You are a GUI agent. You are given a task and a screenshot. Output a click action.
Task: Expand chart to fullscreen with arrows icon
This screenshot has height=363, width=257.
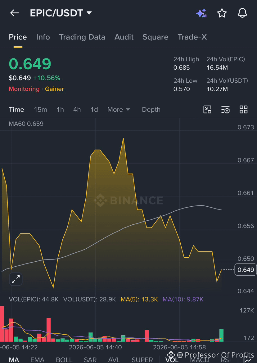[16, 279]
